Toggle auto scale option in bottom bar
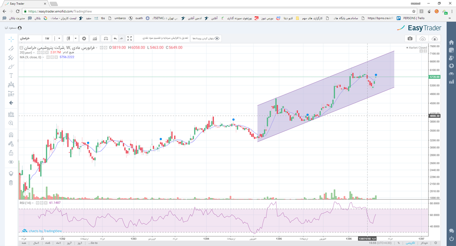 pos(424,243)
